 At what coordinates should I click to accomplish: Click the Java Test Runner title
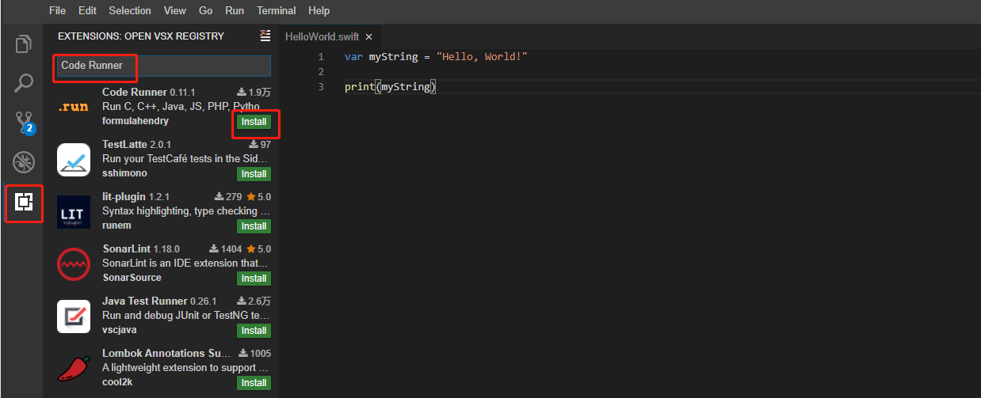pos(145,301)
